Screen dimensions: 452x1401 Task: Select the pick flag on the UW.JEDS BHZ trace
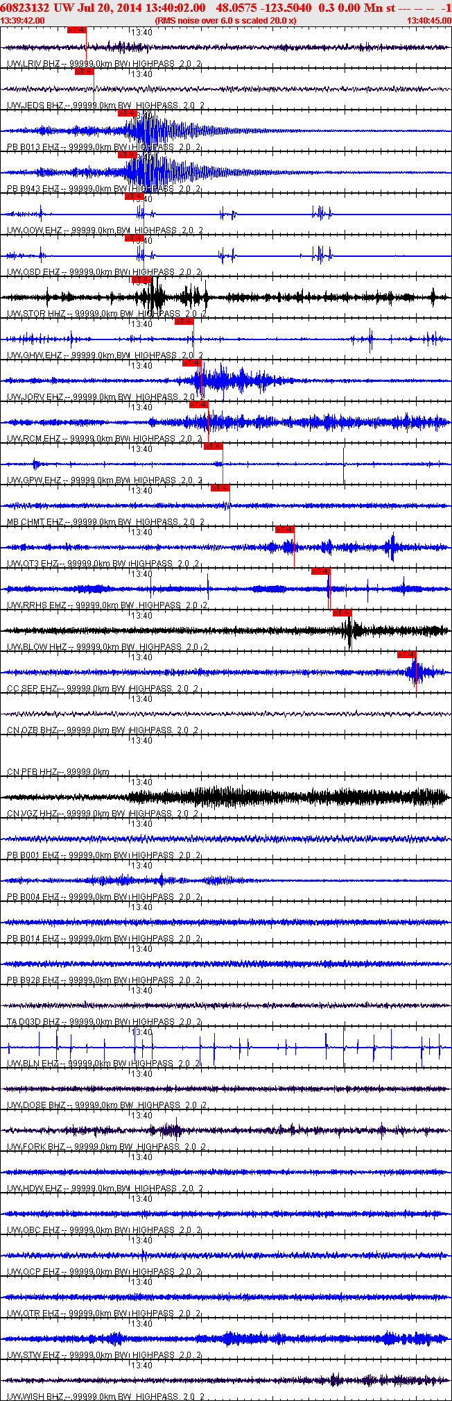pyautogui.click(x=85, y=72)
